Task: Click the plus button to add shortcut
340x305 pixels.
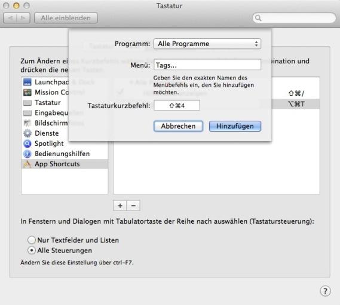Action: click(x=120, y=206)
